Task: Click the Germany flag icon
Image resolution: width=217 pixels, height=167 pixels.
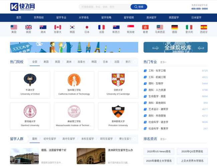Action: pos(174,27)
